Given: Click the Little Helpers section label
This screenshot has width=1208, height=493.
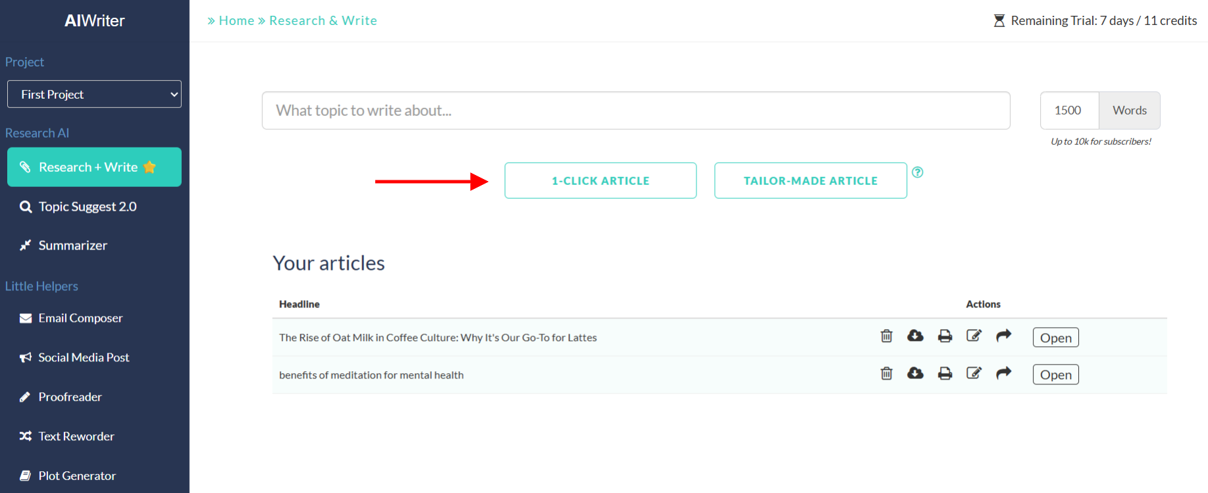Looking at the screenshot, I should [41, 286].
